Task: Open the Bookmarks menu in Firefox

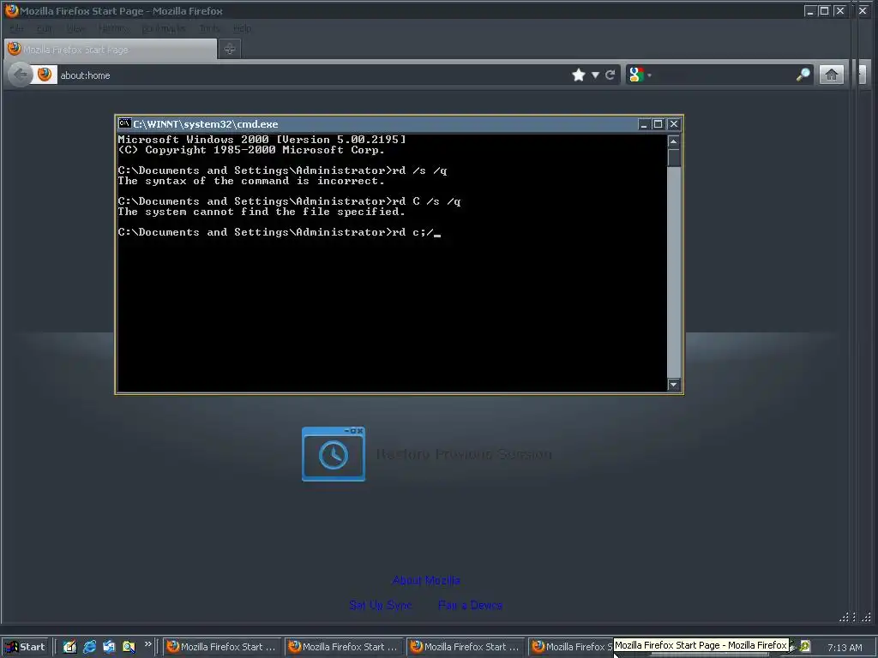Action: [x=164, y=28]
